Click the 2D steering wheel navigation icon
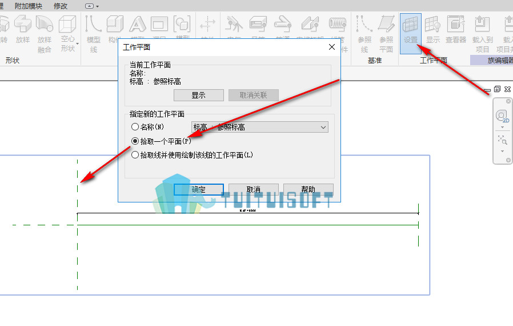The image size is (513, 326). pyautogui.click(x=502, y=116)
